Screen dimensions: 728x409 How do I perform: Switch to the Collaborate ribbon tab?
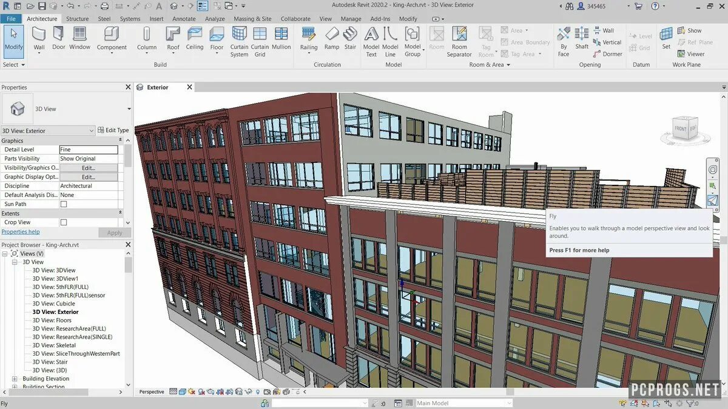point(295,19)
